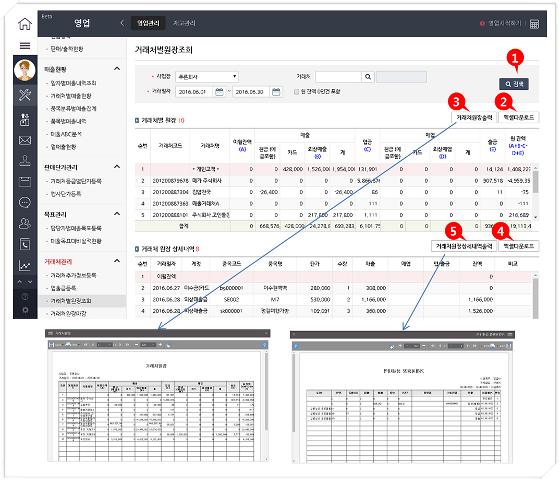The width and height of the screenshot is (560, 483).
Task: Select the 김밥천국 row
Action: tap(334, 193)
